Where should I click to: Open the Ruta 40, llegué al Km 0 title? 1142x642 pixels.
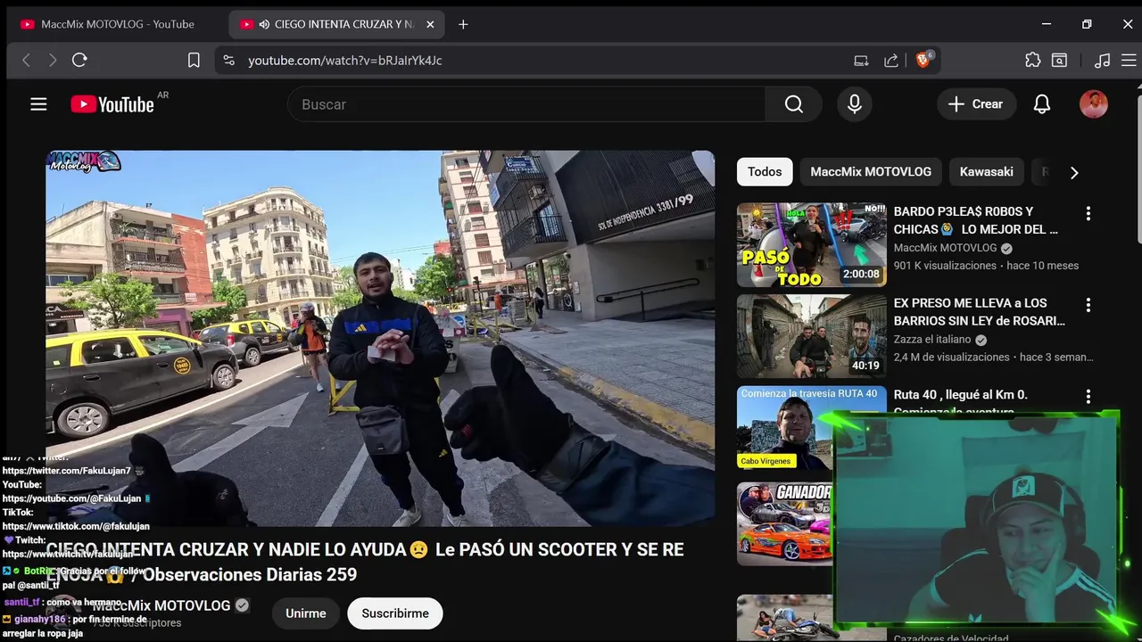click(x=961, y=394)
